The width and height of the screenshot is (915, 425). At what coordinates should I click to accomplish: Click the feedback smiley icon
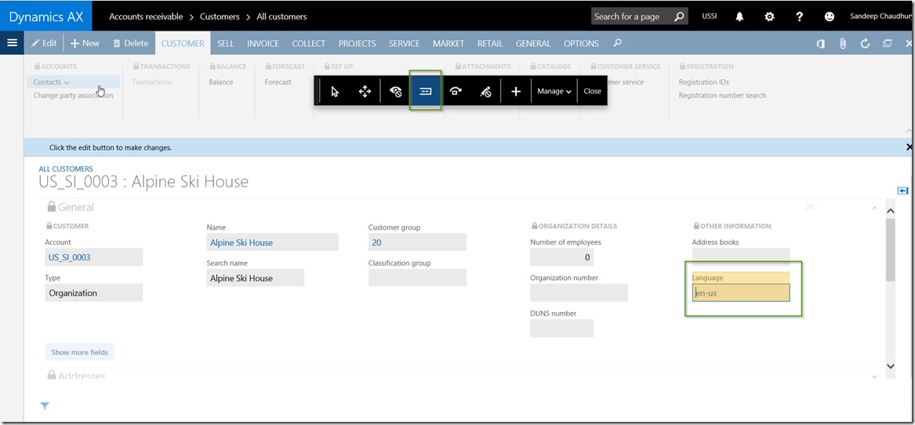pyautogui.click(x=829, y=16)
